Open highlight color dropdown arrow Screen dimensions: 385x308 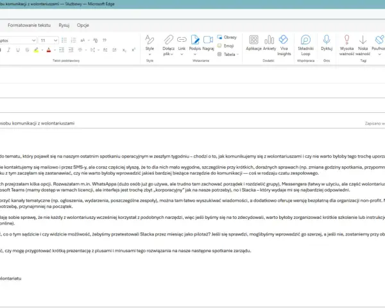[42, 50]
